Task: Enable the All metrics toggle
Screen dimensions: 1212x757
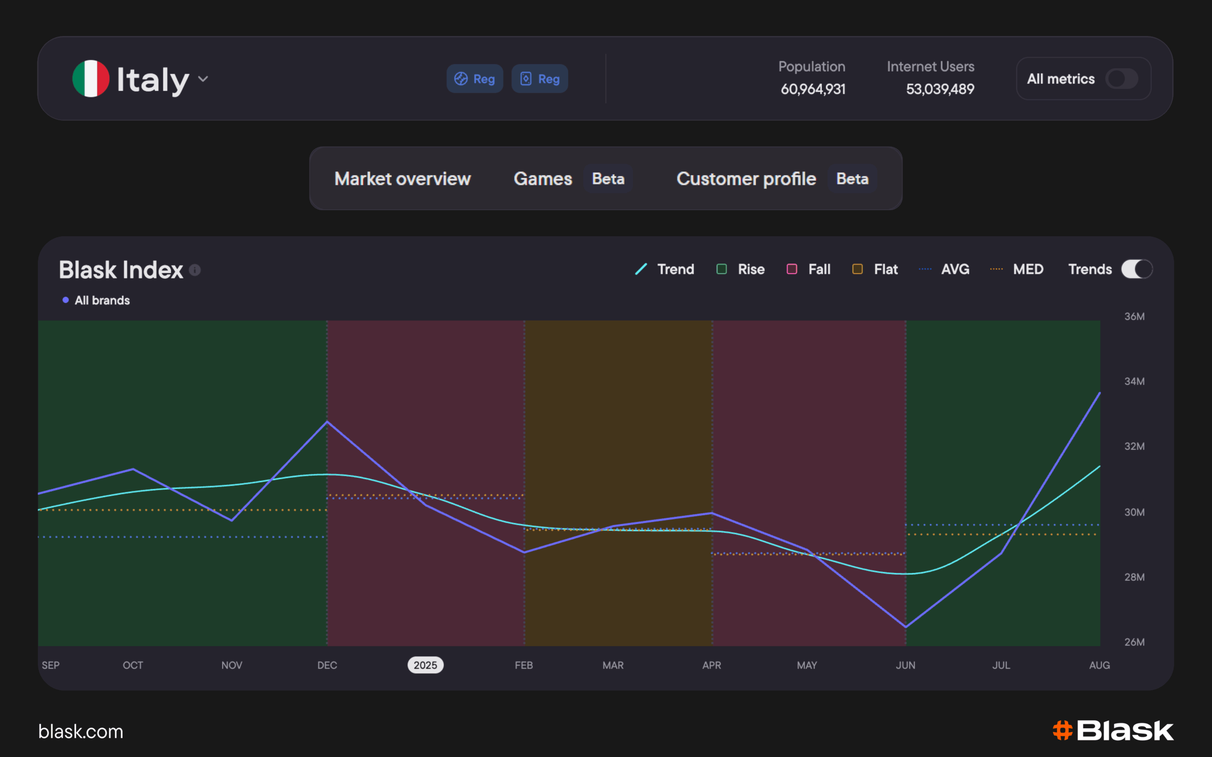Action: 1122,79
